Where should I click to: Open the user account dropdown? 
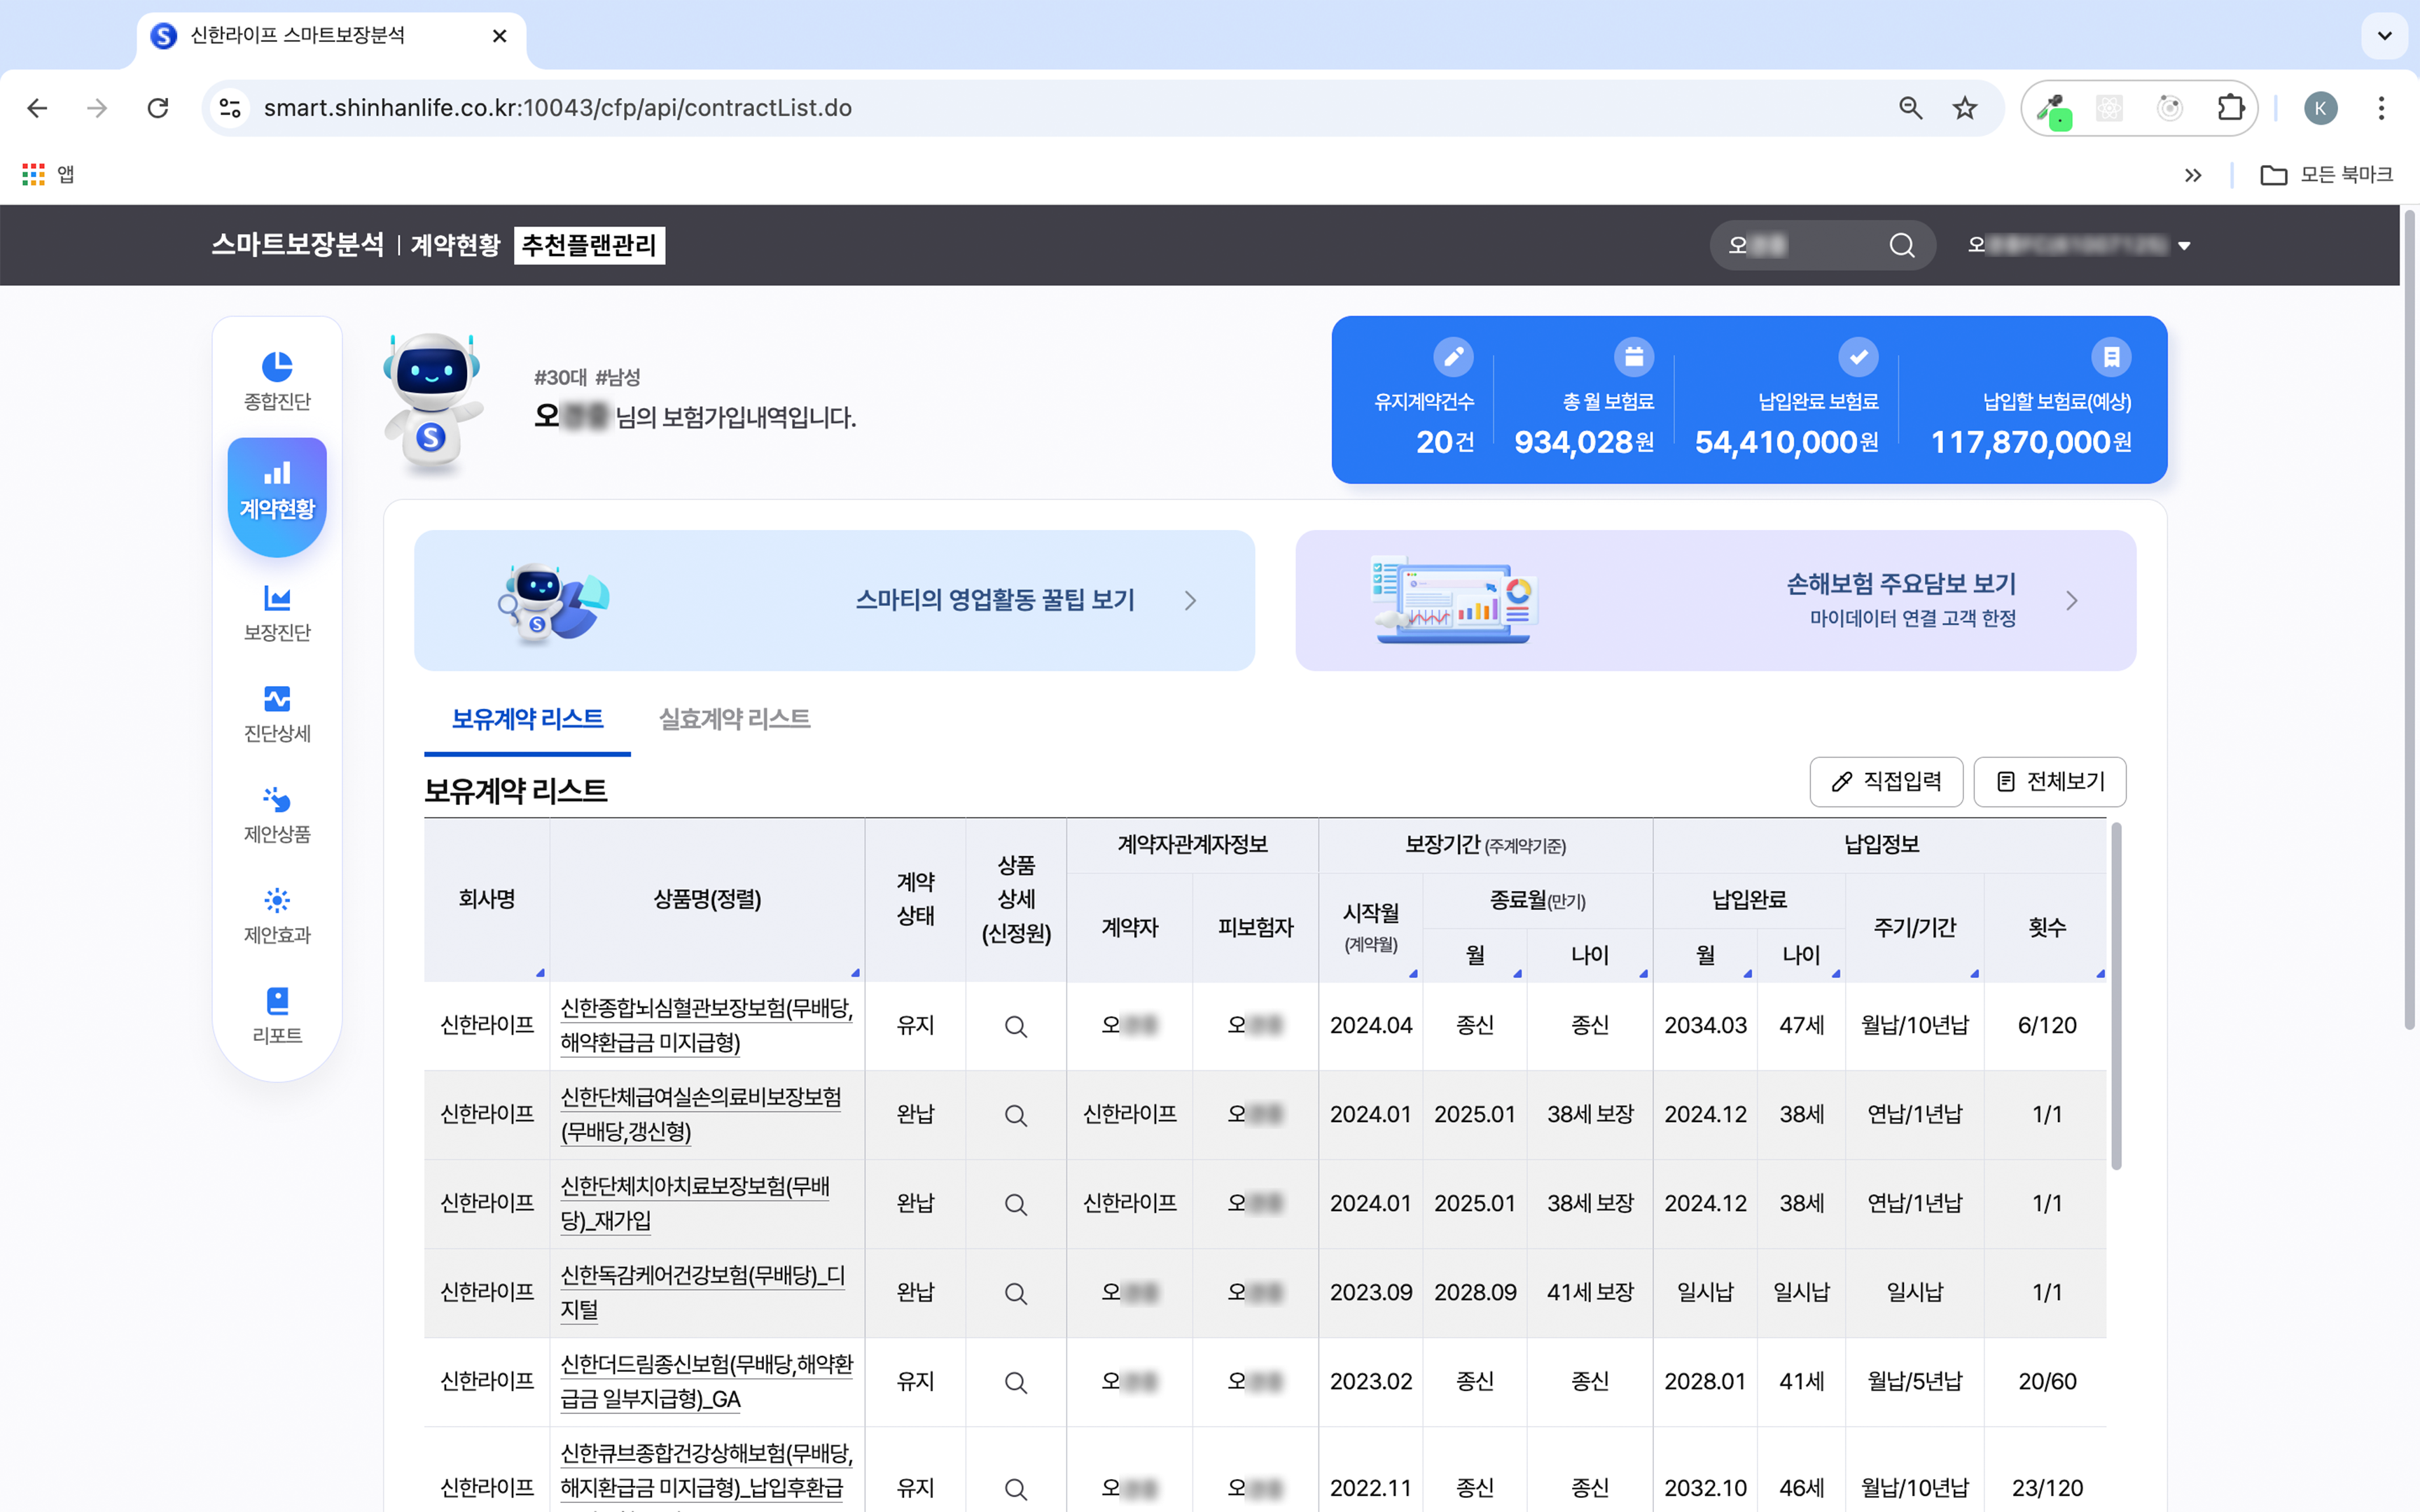(2080, 245)
